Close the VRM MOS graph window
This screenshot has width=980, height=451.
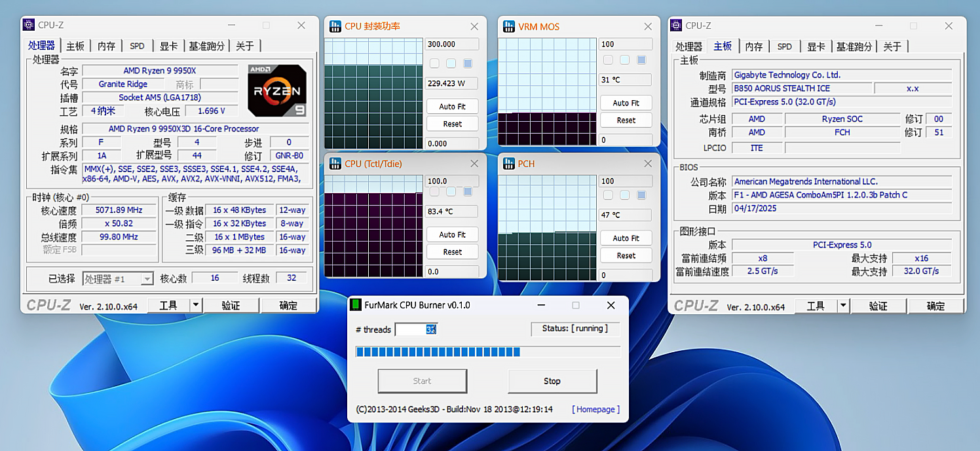tap(648, 27)
